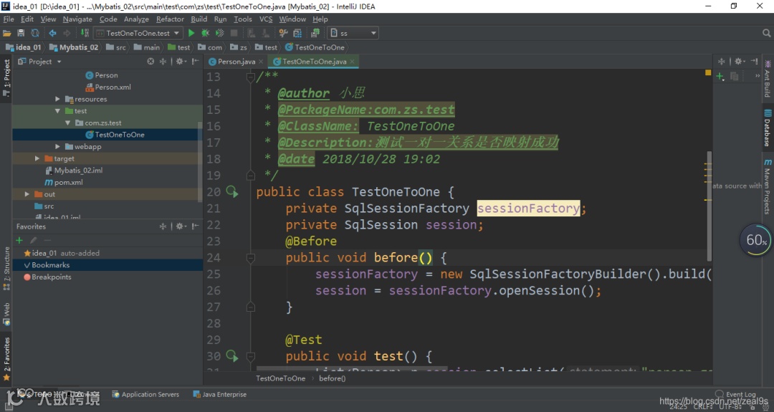The width and height of the screenshot is (774, 412).
Task: Navigate Back with the blue left arrow
Action: pos(52,33)
